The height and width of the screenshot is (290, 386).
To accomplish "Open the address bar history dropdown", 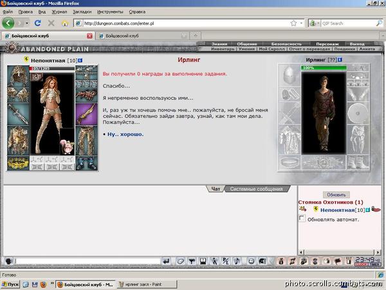I will point(301,23).
